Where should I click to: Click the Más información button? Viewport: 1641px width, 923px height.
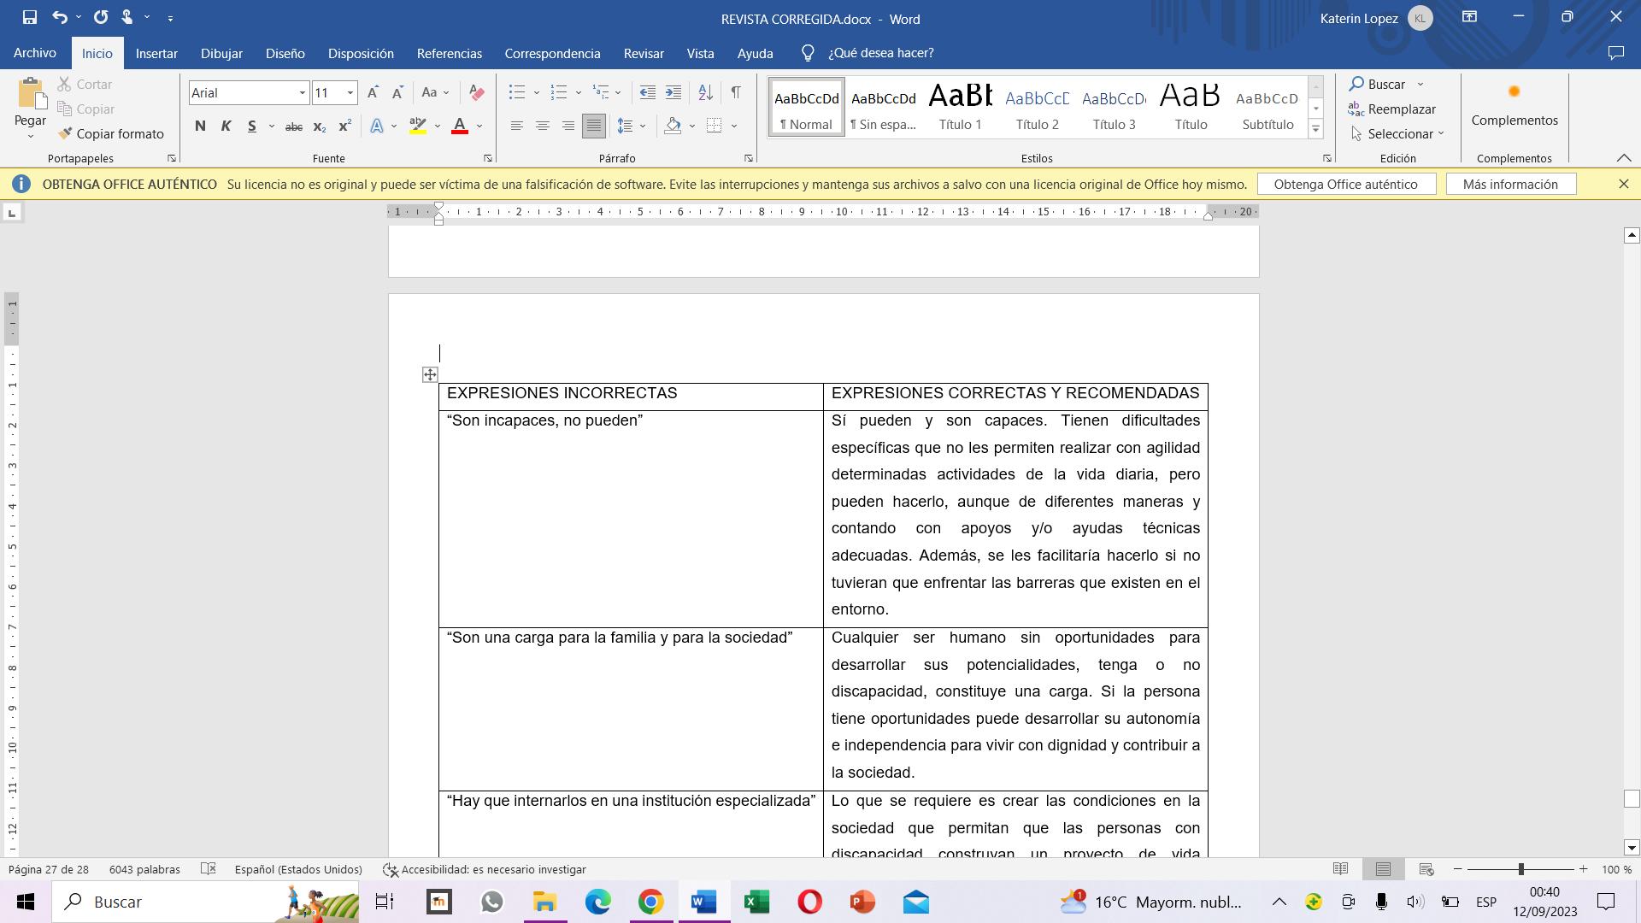(x=1510, y=184)
